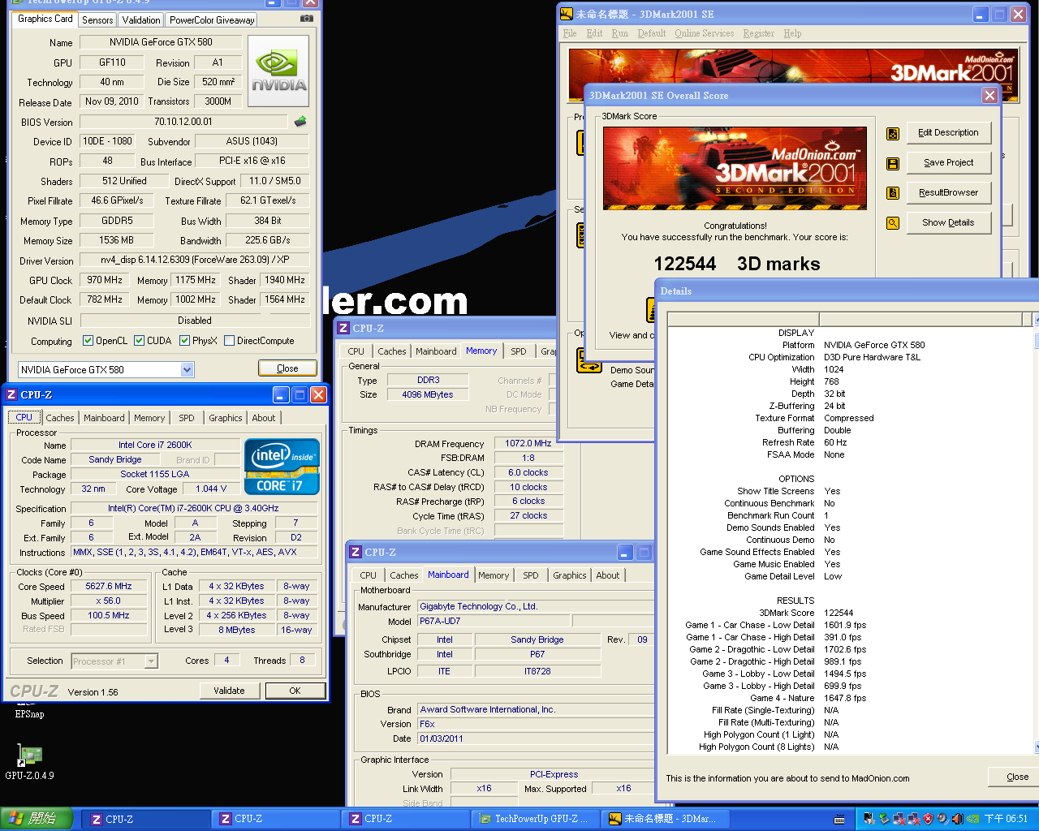
Task: Click the ResultBrowser button
Action: tap(948, 193)
